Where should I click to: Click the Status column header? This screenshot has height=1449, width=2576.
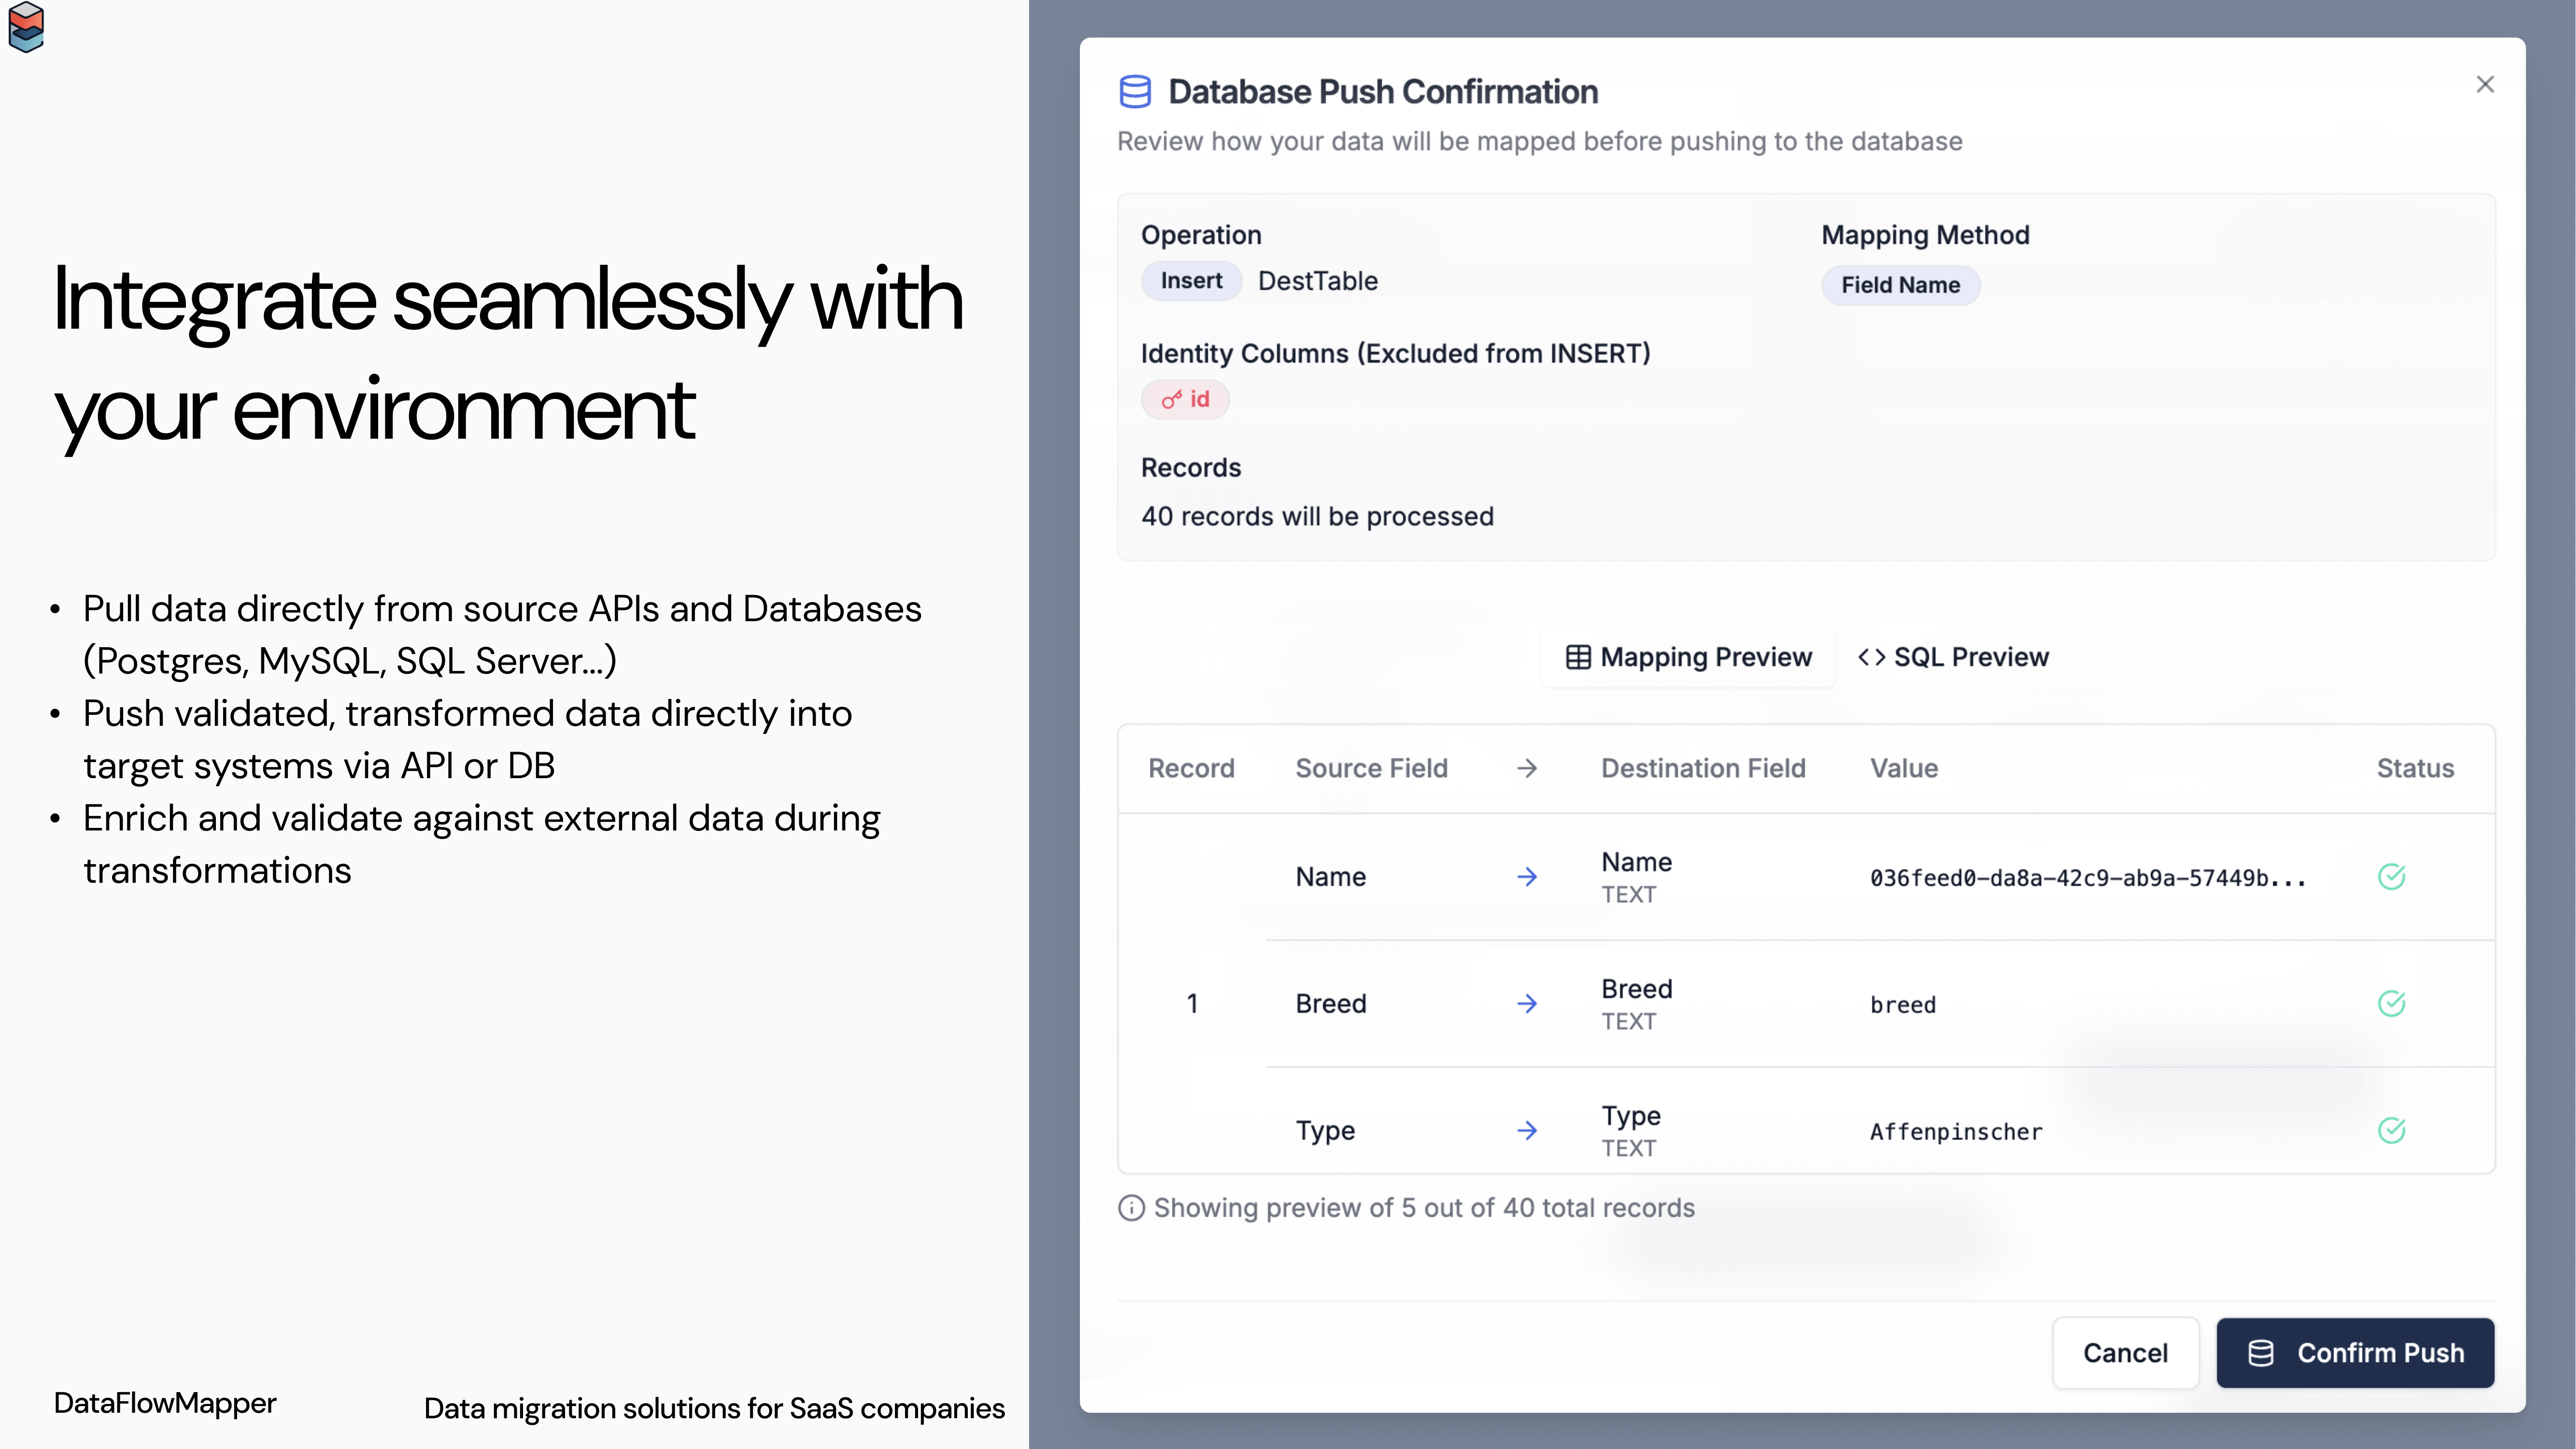click(x=2415, y=768)
